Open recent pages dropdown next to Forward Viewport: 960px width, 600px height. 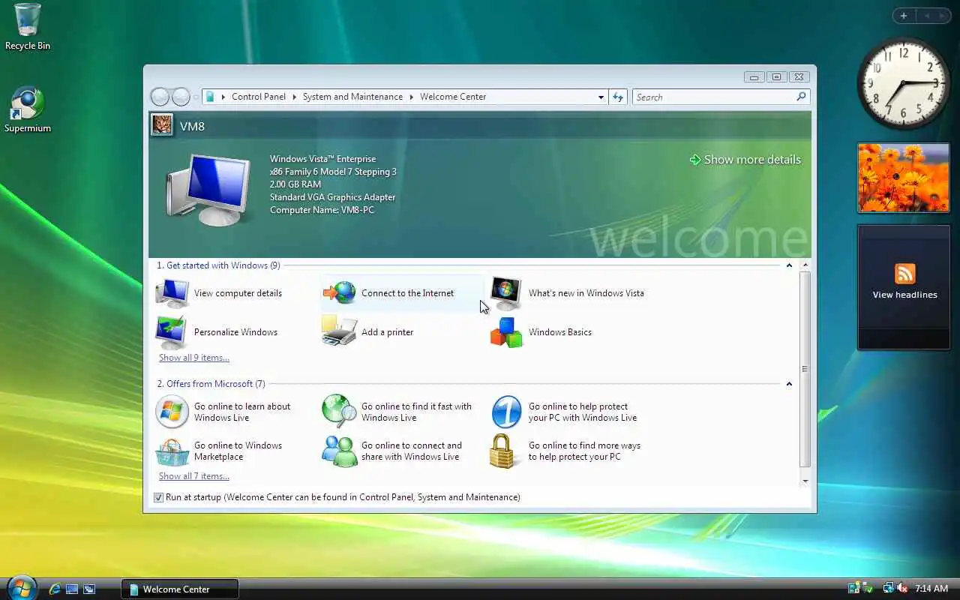pos(196,97)
